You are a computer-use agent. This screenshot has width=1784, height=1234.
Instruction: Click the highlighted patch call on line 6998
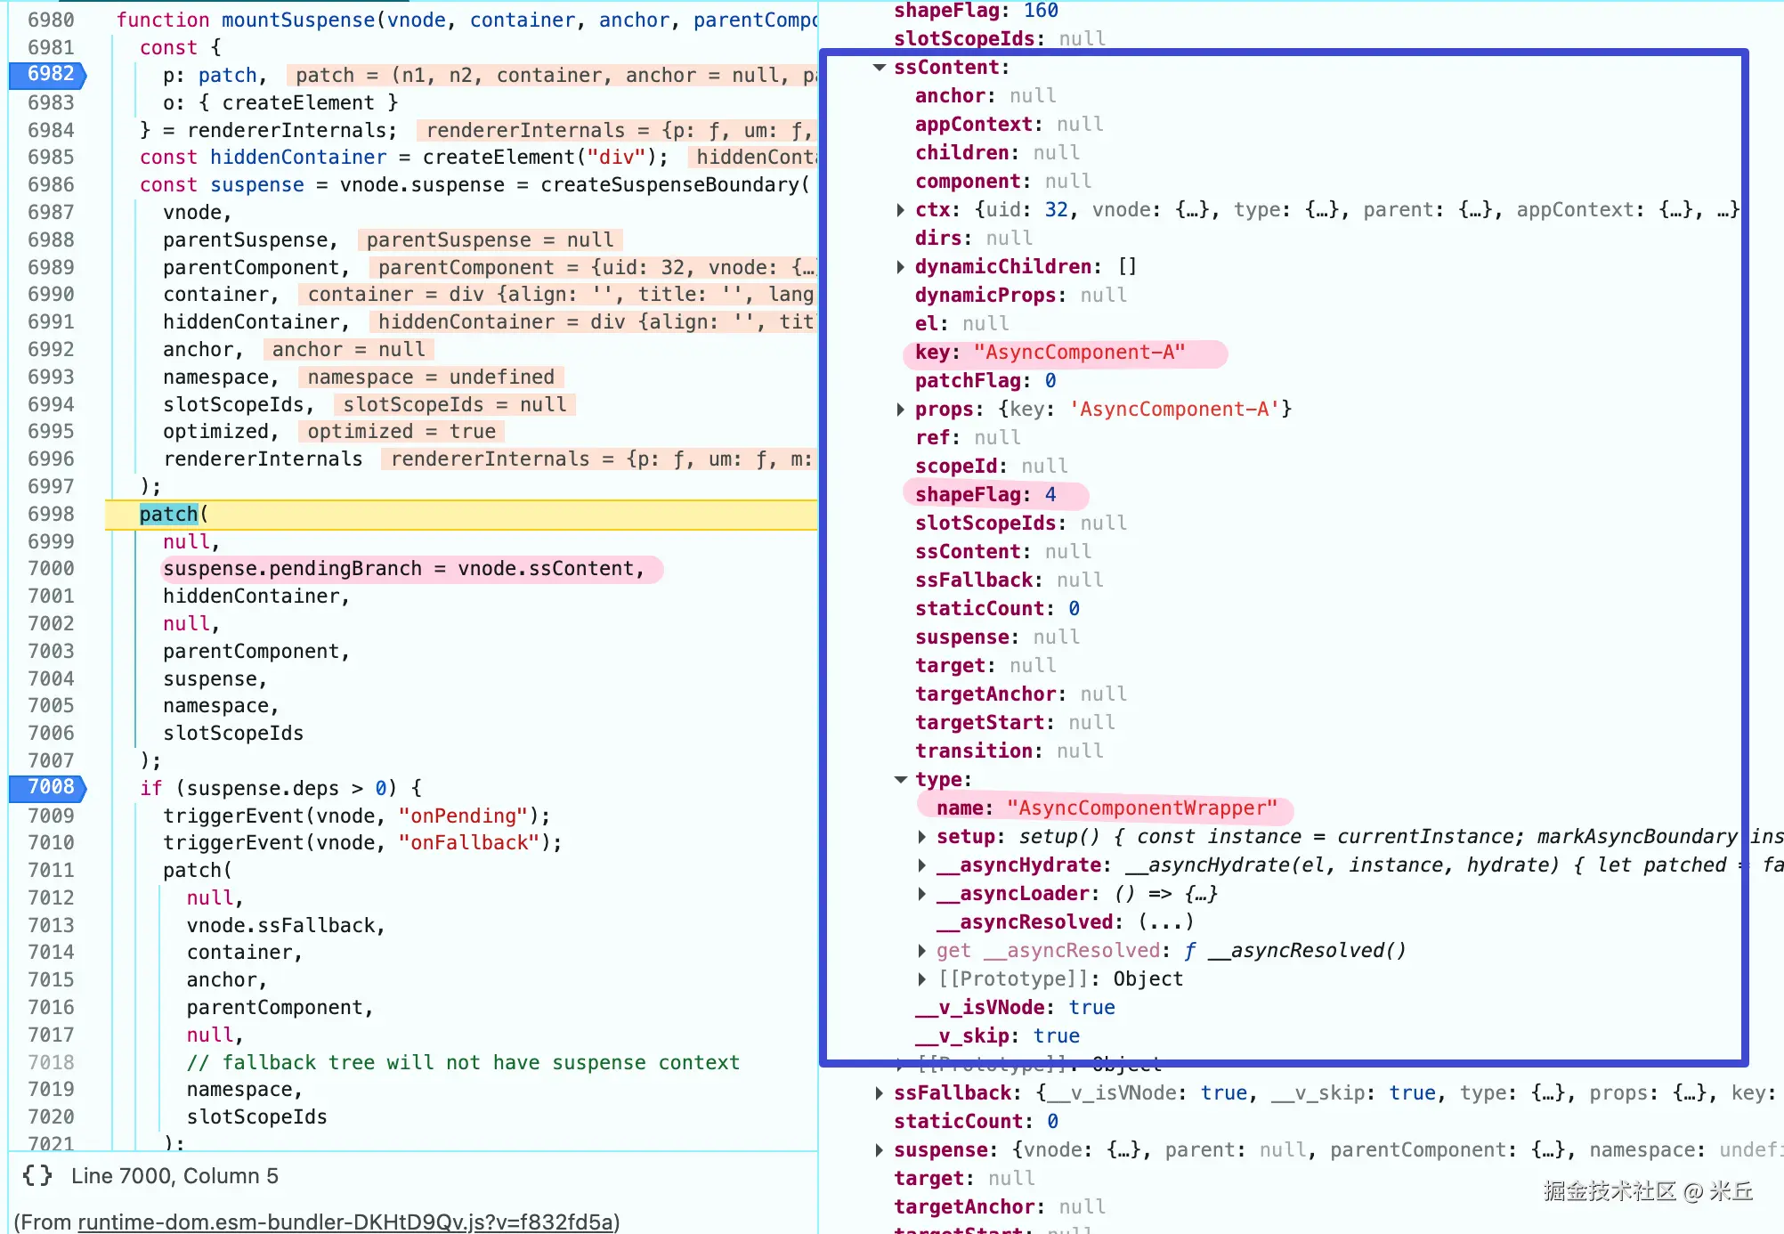168,515
